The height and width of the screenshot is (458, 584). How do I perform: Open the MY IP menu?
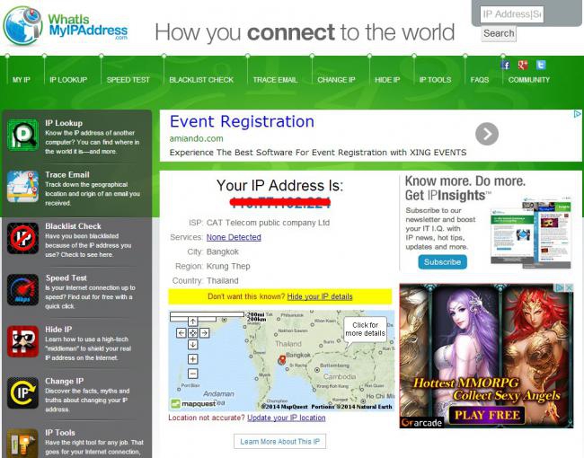click(22, 80)
